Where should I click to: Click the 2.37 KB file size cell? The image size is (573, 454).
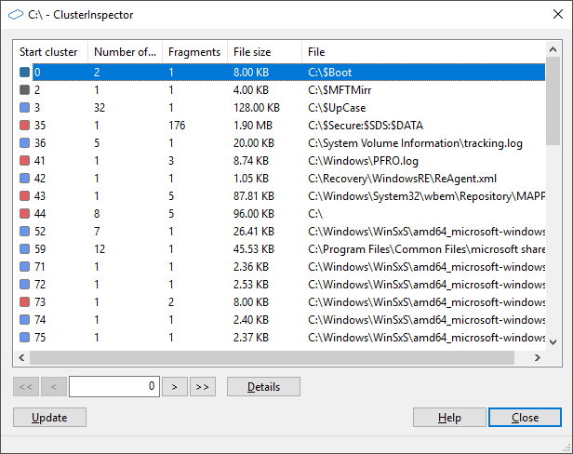(x=251, y=338)
